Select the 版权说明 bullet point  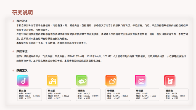tap(13, 21)
